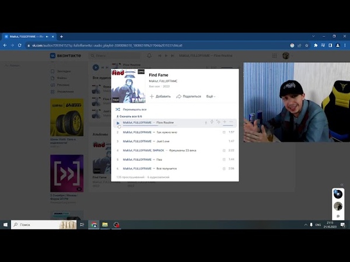Expand the Ещё dropdown in album popup
This screenshot has width=350, height=262.
[211, 96]
